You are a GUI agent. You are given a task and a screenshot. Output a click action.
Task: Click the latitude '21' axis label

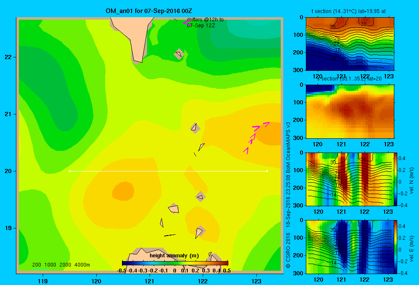[8, 114]
